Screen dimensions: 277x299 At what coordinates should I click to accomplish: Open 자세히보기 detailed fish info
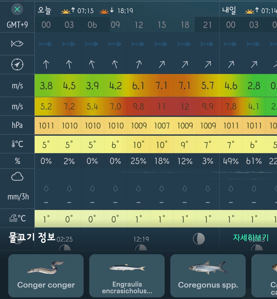pos(251,238)
